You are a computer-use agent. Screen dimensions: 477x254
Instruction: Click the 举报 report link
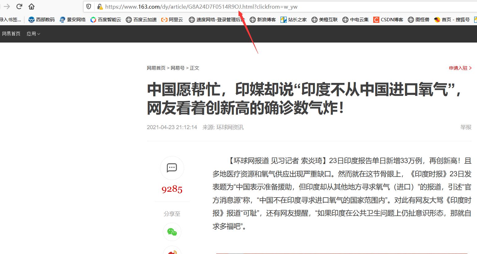pos(466,127)
